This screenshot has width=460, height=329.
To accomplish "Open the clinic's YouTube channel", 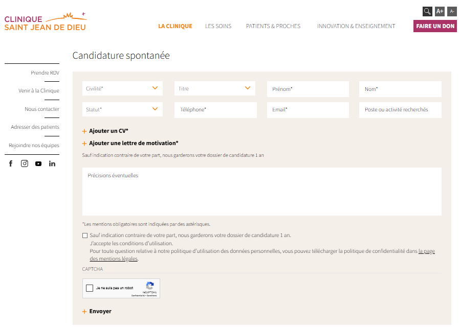I will click(38, 163).
